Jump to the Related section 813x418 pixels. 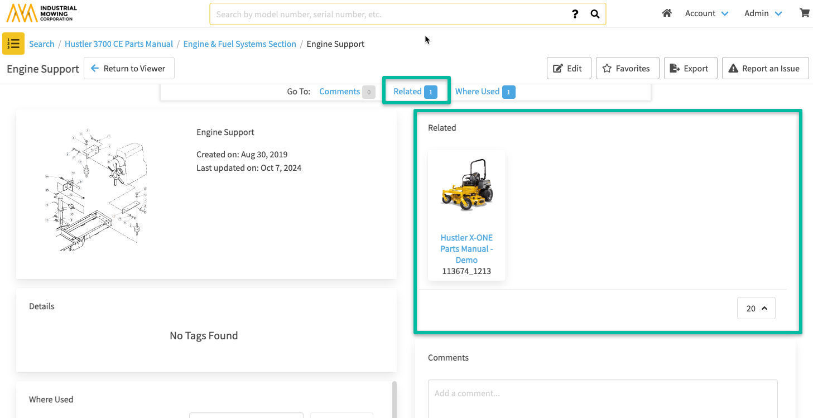pyautogui.click(x=408, y=92)
